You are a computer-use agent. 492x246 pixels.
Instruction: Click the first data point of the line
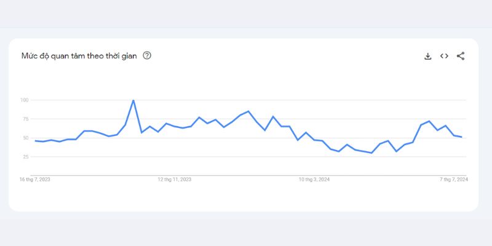[x=35, y=141]
